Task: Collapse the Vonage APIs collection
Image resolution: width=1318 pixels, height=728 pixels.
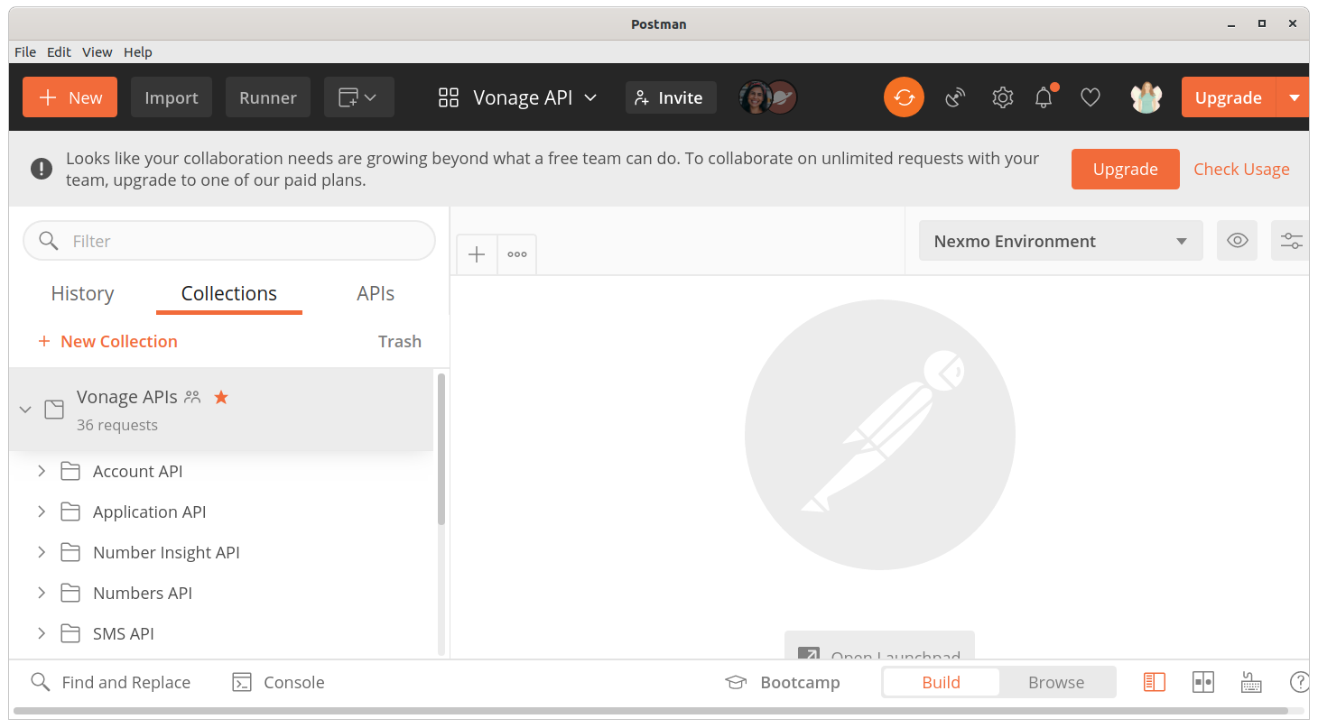Action: point(25,410)
